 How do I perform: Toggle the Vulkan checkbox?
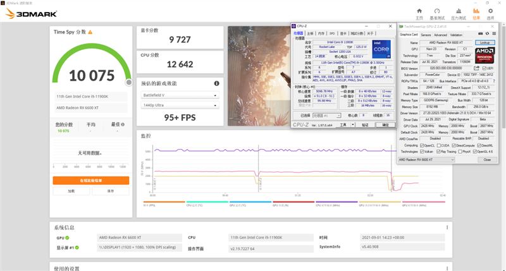[422, 152]
